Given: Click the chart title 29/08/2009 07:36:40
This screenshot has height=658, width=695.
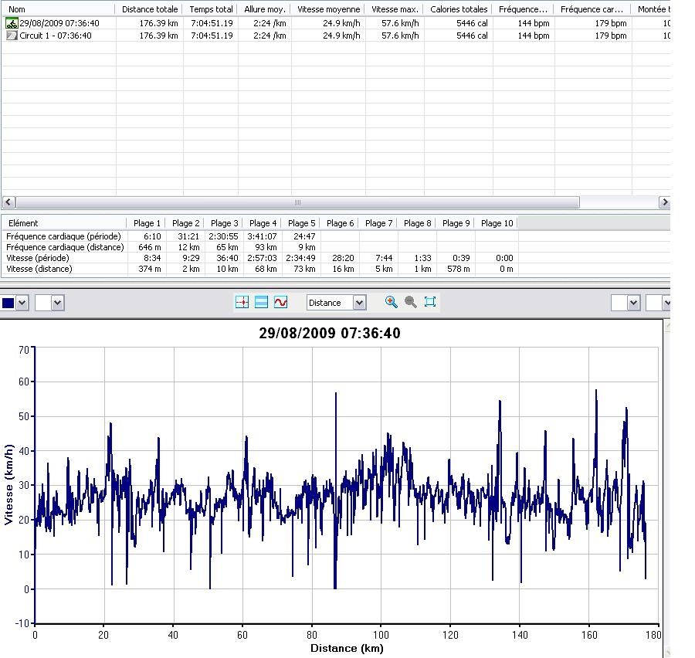Looking at the screenshot, I should tap(329, 333).
